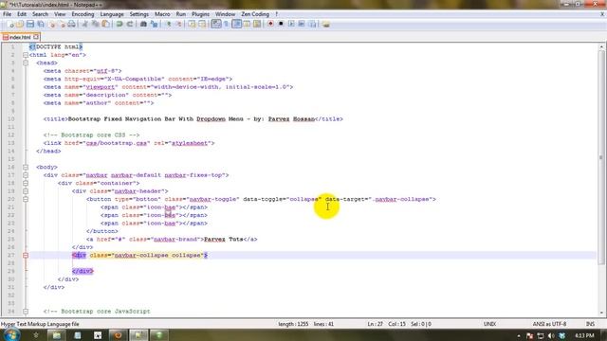Stop macro recording with black square

(x=281, y=24)
